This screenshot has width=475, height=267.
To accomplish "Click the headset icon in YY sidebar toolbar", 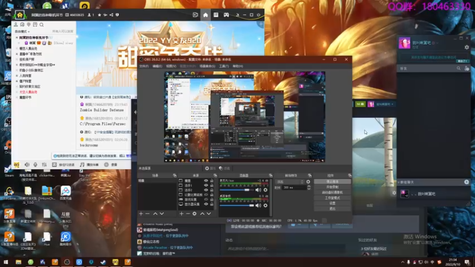I will [x=22, y=25].
